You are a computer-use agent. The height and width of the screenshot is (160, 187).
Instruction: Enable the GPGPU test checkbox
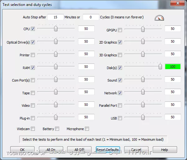pos(120,30)
